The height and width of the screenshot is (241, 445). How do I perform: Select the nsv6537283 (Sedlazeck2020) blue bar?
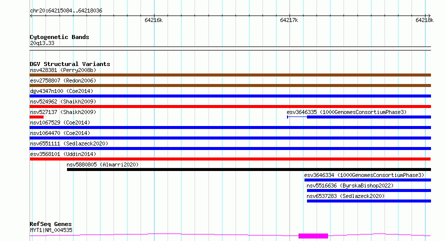pyautogui.click(x=369, y=201)
